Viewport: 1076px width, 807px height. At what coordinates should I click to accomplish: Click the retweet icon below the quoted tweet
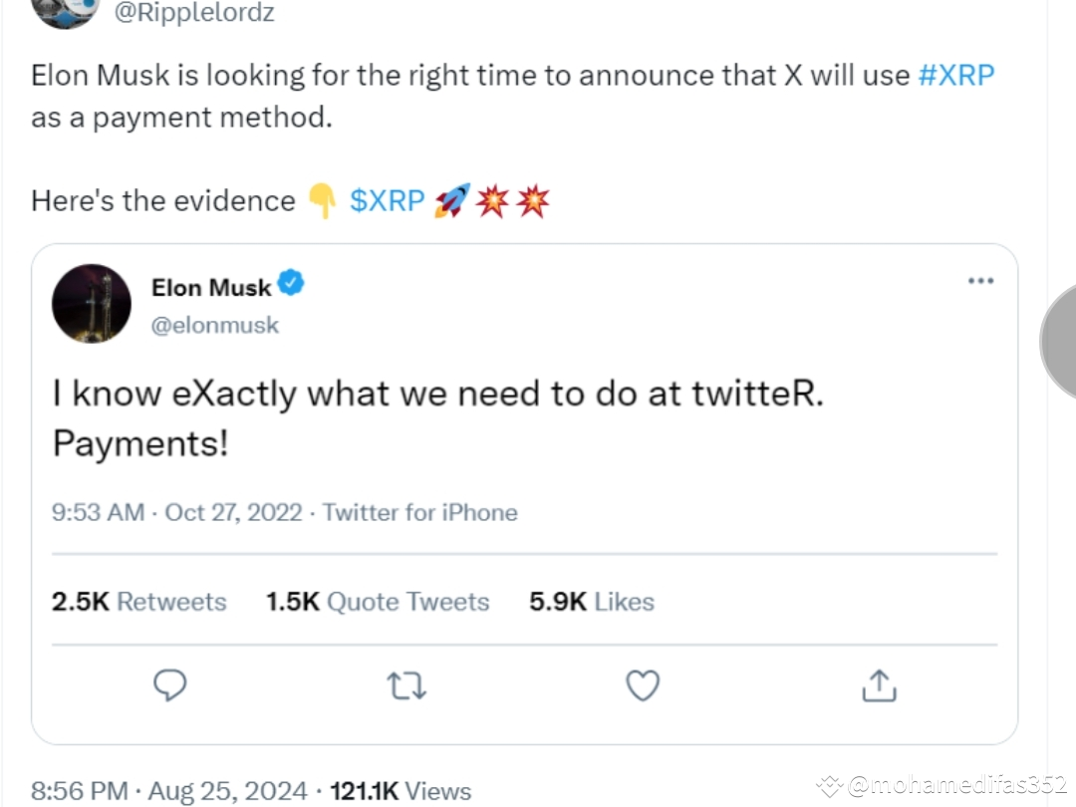tap(406, 685)
